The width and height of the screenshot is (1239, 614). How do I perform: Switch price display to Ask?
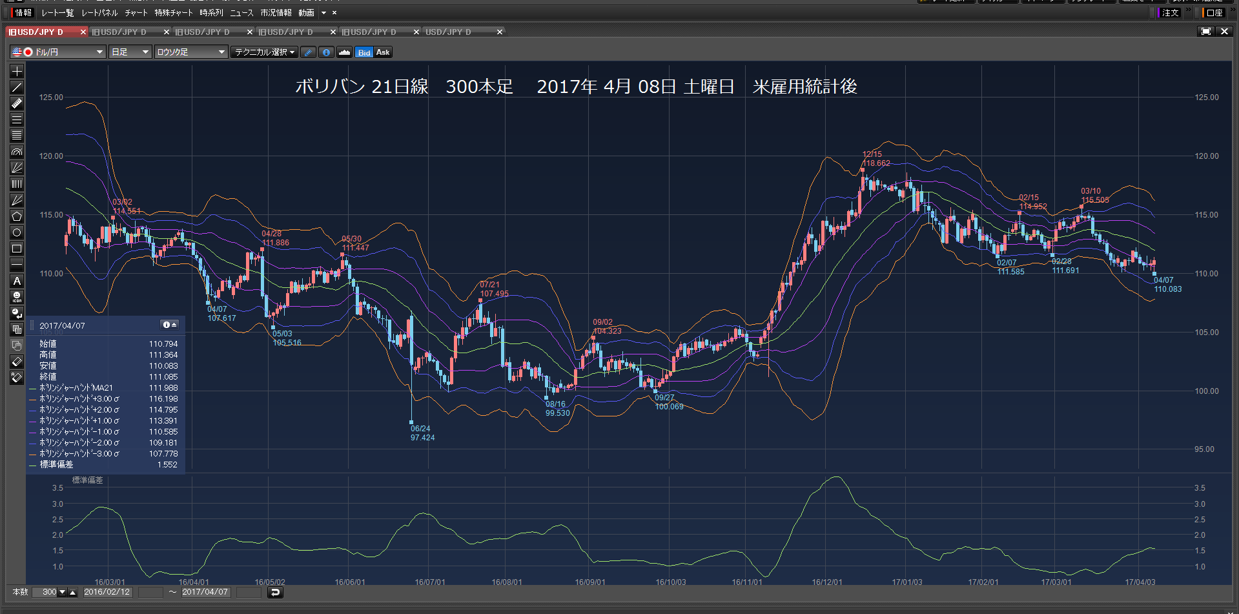383,52
